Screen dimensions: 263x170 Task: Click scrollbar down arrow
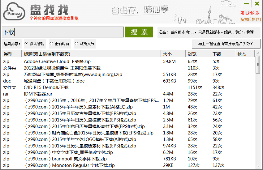pyautogui.click(x=258, y=166)
